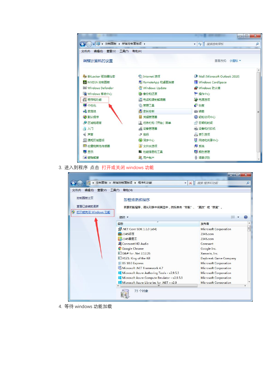Open the 备份和还原 icon
This screenshot has height=375, width=265.
[x=140, y=94]
